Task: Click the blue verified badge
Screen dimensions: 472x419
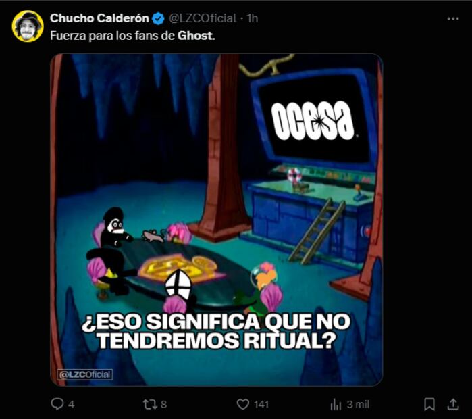Action: click(x=158, y=19)
